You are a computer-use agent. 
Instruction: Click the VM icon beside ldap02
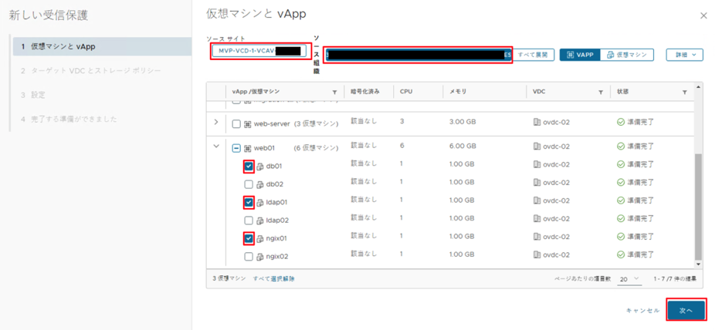coord(260,221)
